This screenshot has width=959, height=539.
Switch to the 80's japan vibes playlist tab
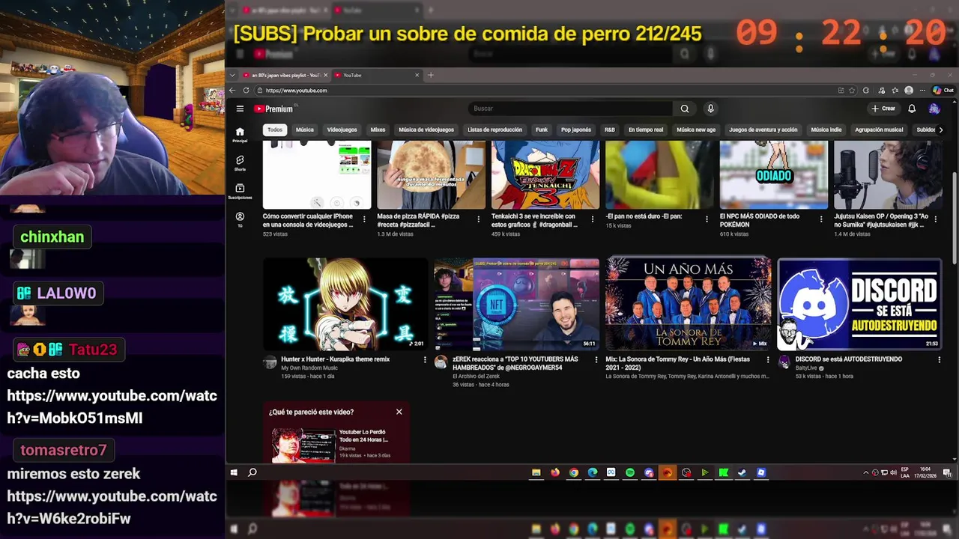click(x=283, y=75)
